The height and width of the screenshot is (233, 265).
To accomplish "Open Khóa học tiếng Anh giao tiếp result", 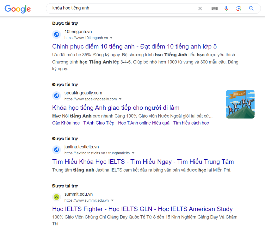I will coord(116,107).
